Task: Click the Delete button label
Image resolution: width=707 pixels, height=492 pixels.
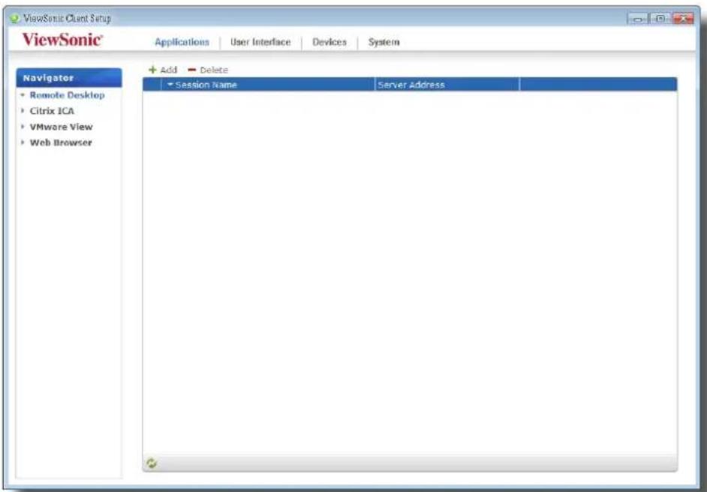Action: click(214, 70)
